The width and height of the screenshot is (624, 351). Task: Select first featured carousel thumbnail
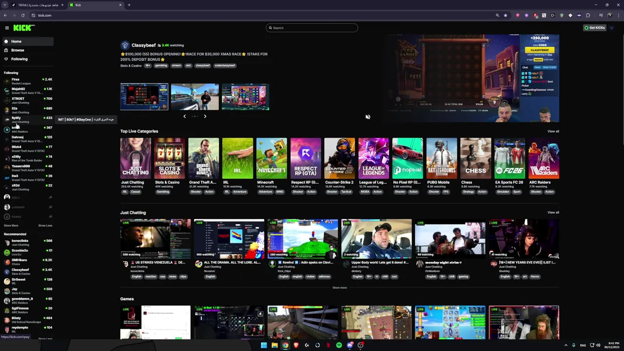pos(144,97)
